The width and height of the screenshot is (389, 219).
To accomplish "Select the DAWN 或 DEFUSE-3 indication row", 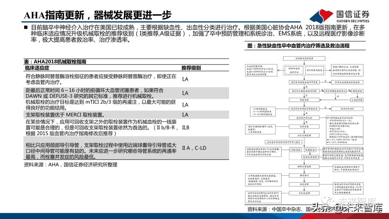I will pos(126,93).
